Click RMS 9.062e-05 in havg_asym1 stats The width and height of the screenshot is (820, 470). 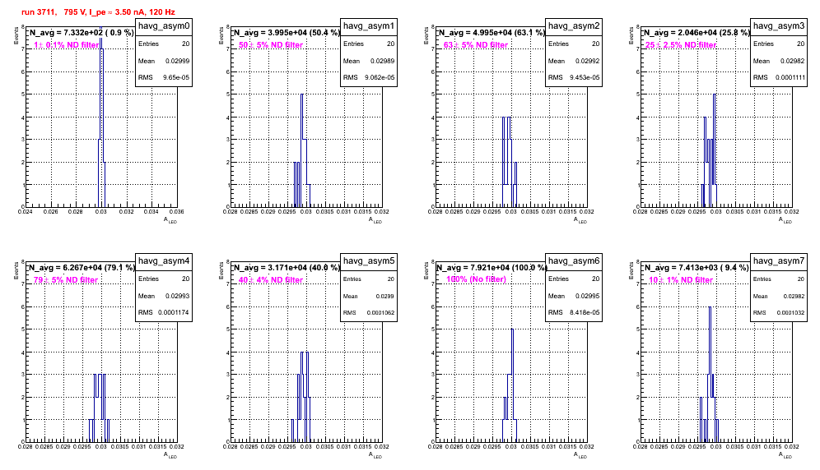(369, 77)
